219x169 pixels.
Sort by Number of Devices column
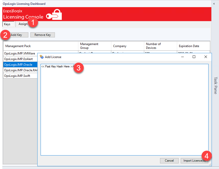click(x=161, y=46)
